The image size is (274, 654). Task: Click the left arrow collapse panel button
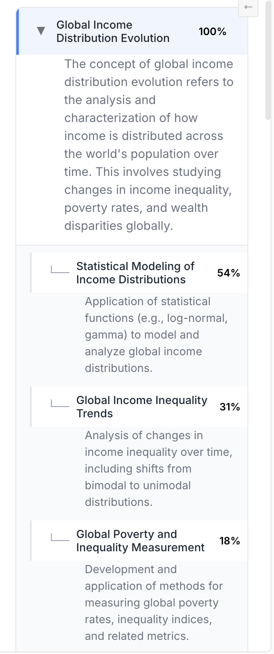248,7
